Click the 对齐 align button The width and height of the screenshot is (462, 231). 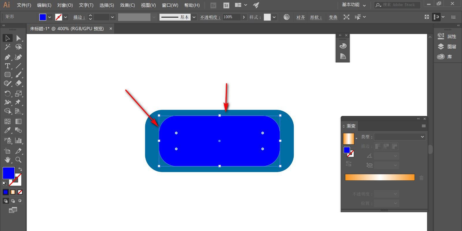300,17
